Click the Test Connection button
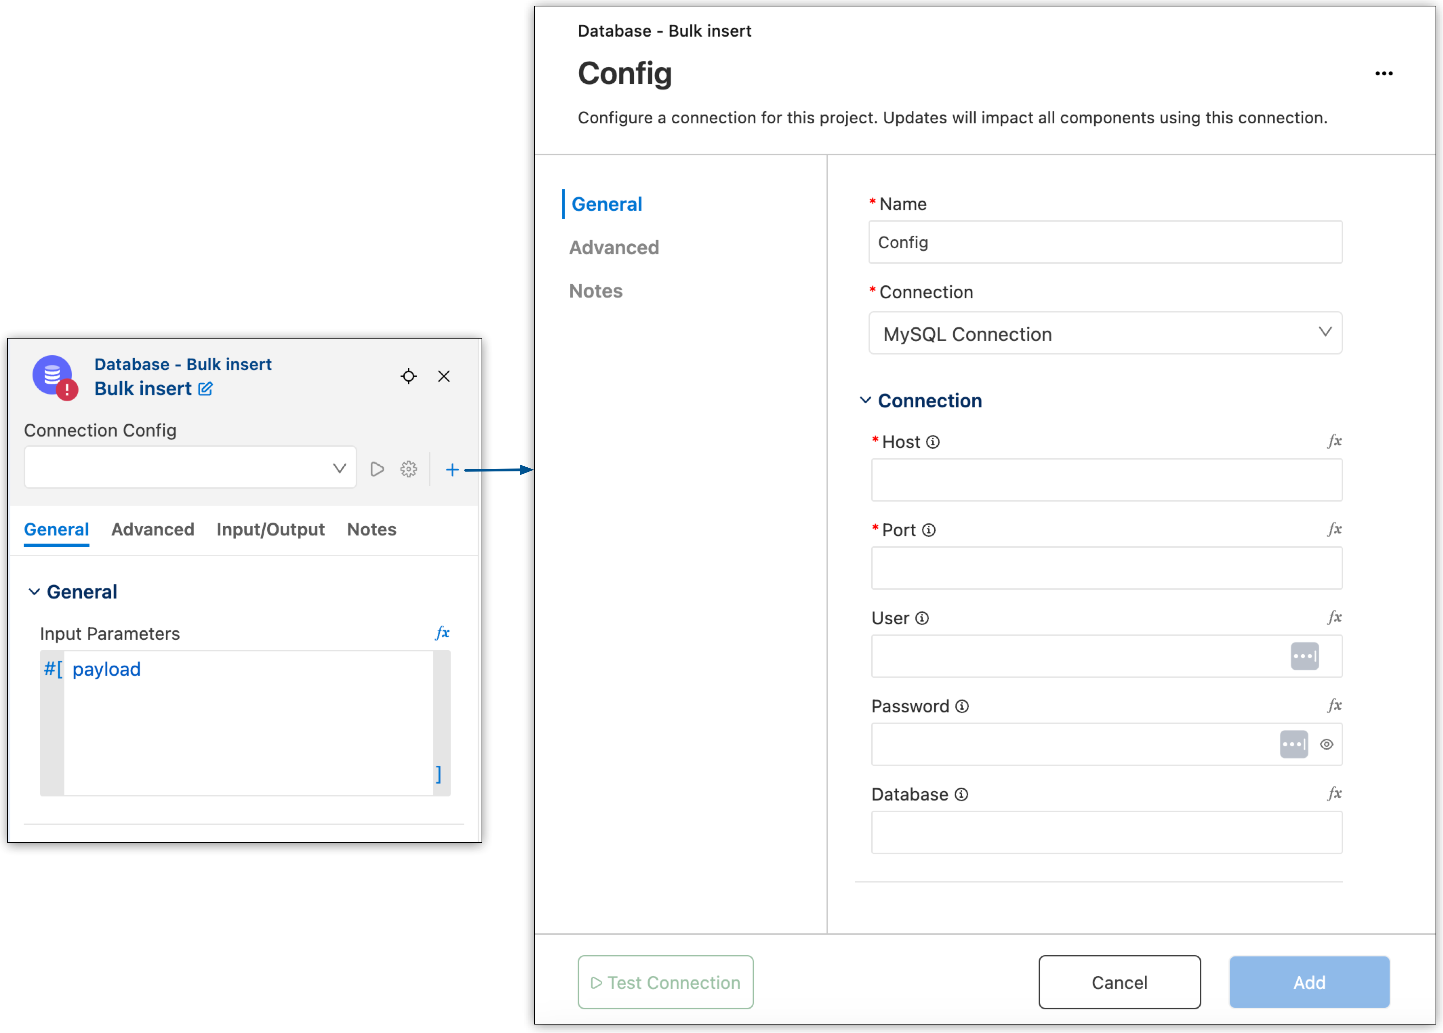The image size is (1443, 1033). click(x=665, y=982)
